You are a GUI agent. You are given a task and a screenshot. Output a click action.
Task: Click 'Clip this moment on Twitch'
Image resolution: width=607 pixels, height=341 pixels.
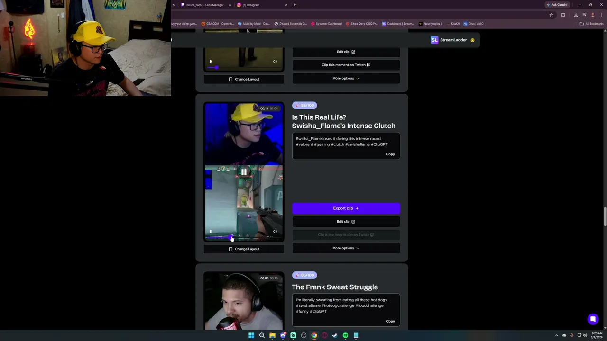tap(346, 65)
